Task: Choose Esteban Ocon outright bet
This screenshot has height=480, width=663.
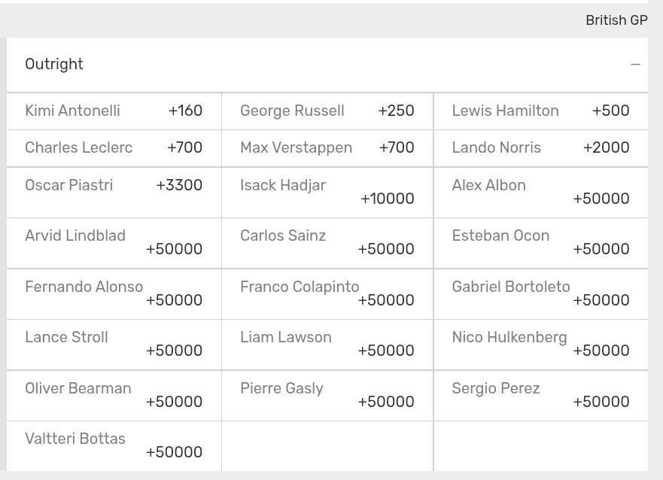Action: [541, 243]
